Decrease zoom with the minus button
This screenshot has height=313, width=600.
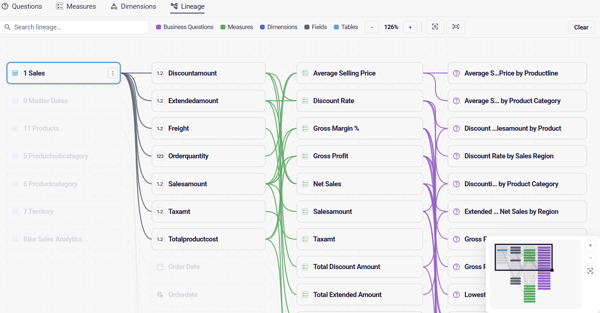(372, 27)
